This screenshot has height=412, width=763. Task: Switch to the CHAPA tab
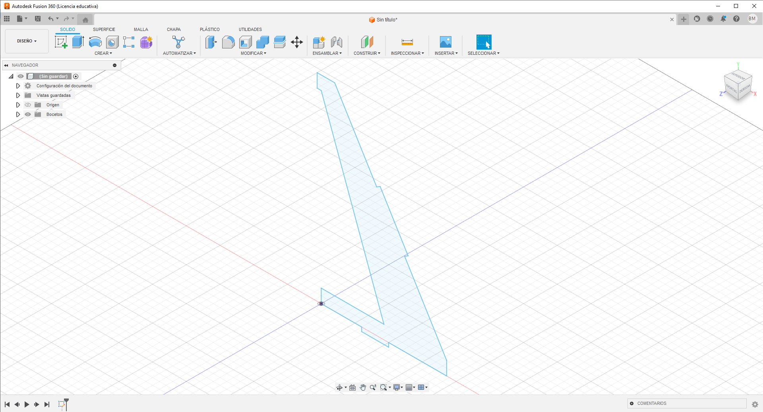click(x=174, y=29)
